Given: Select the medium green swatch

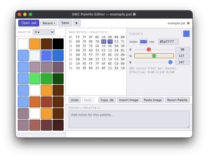Looking at the screenshot, I should tap(46, 79).
